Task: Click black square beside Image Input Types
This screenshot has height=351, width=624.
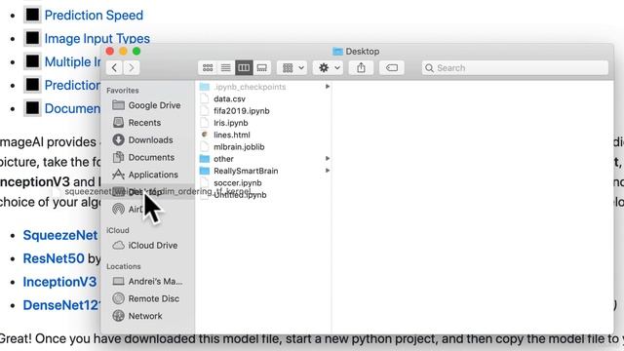Action: pos(32,38)
